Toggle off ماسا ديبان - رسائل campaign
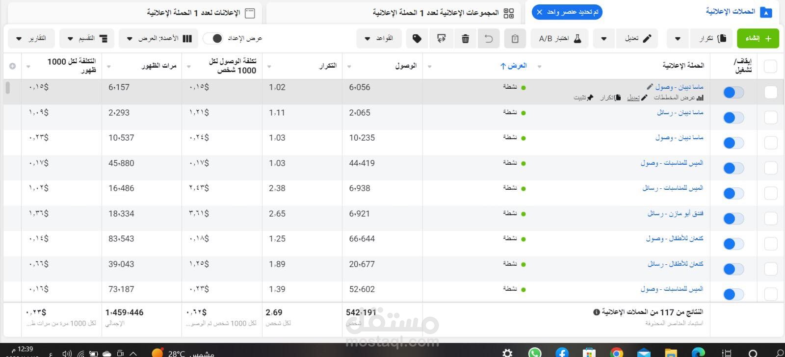This screenshot has width=785, height=357. [x=733, y=118]
